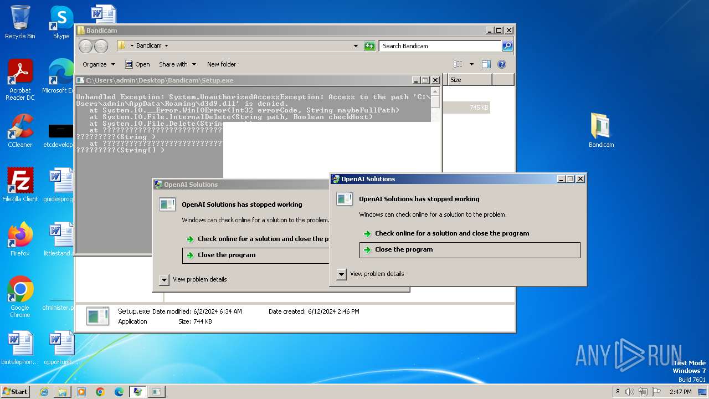Open the Organize dropdown menu
Image resolution: width=709 pixels, height=399 pixels.
[99, 64]
